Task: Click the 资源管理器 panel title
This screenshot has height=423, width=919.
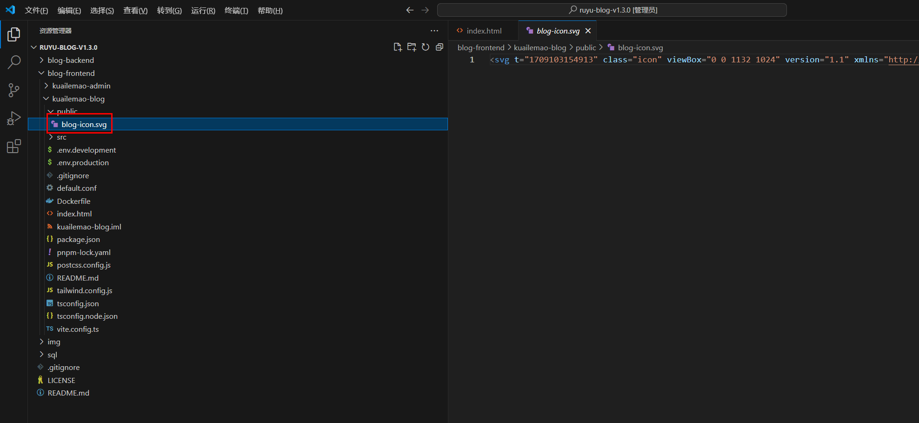Action: tap(55, 31)
